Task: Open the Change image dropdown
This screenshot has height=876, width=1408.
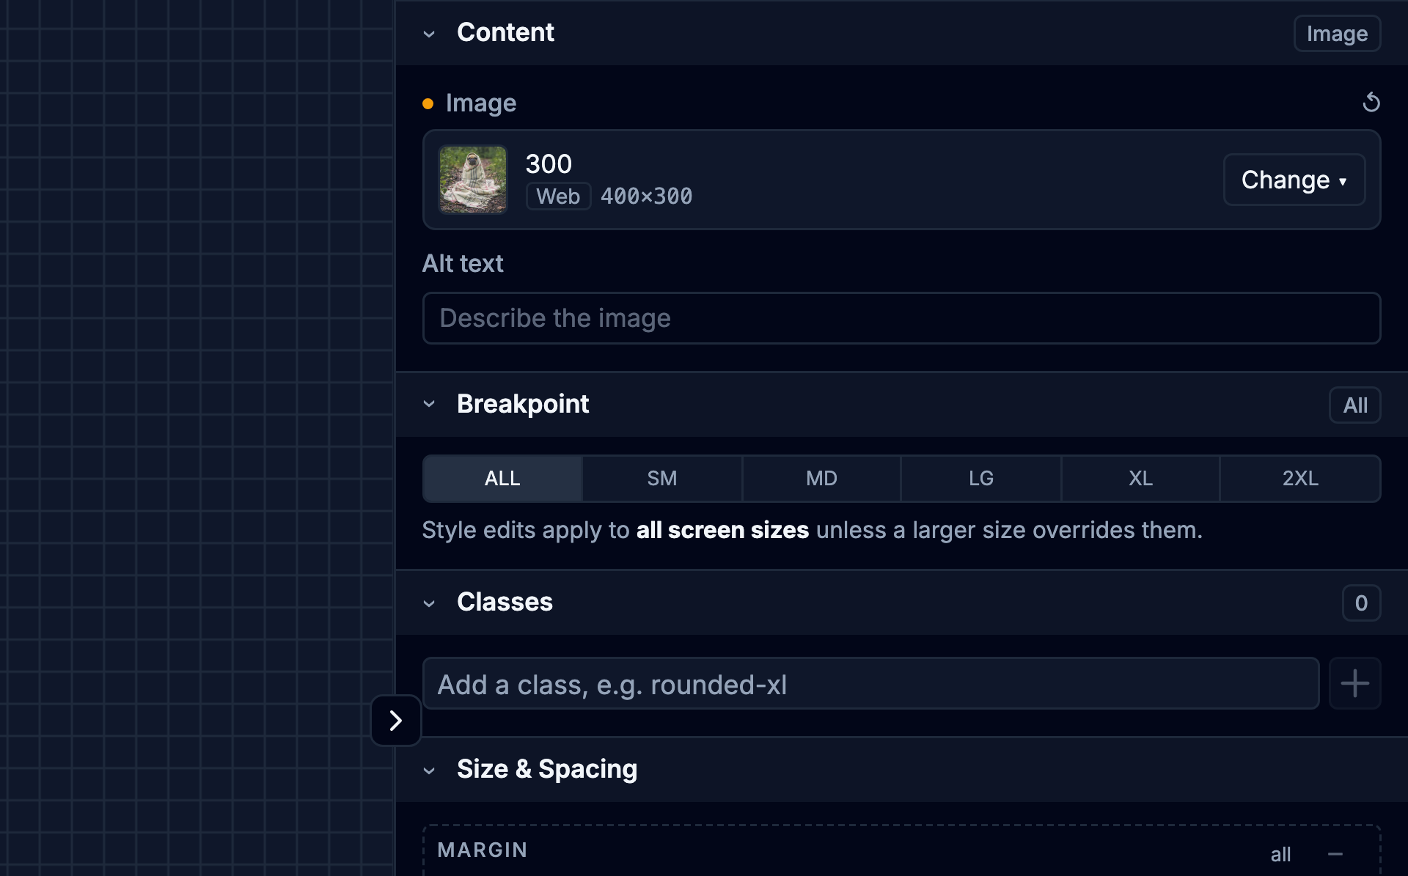Action: pos(1294,180)
